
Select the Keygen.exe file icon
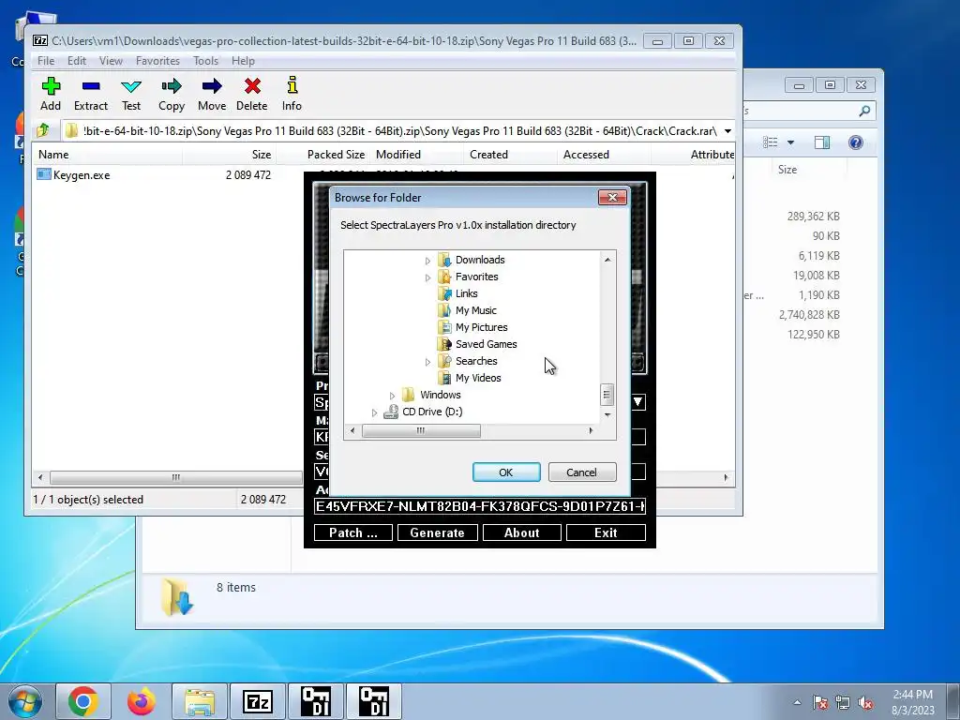click(43, 174)
